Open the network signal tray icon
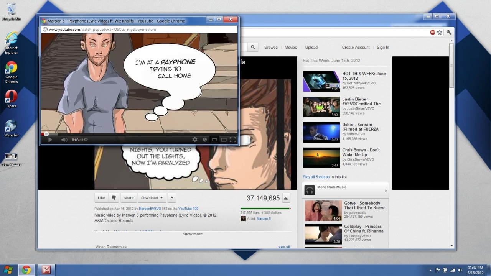Viewport: 491px width, 276px height. (453, 270)
